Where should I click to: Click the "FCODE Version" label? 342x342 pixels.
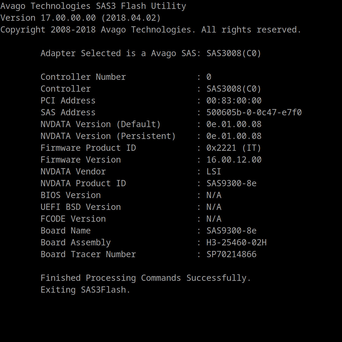[x=73, y=219]
